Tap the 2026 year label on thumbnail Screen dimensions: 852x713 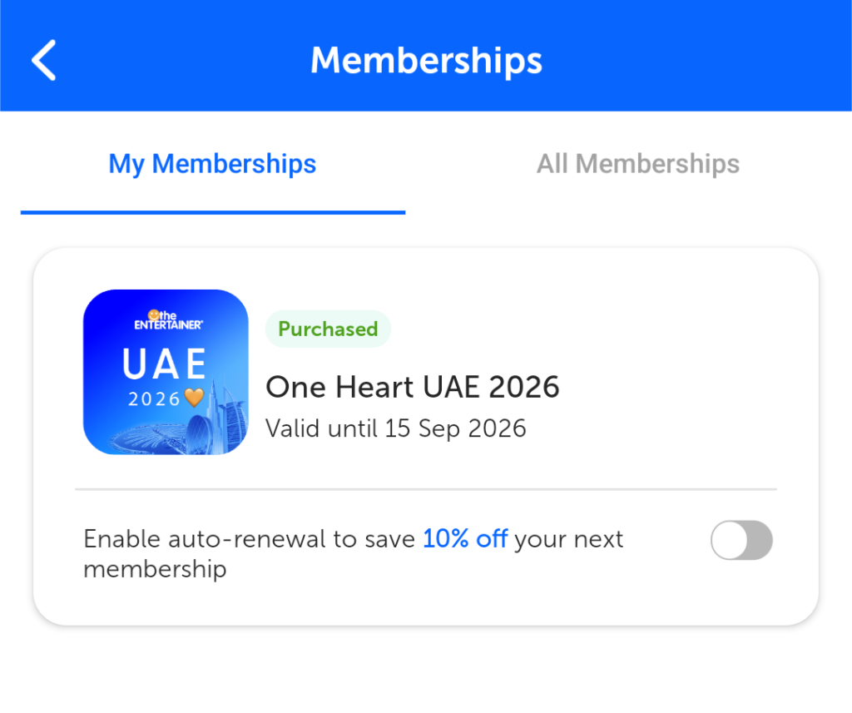154,399
